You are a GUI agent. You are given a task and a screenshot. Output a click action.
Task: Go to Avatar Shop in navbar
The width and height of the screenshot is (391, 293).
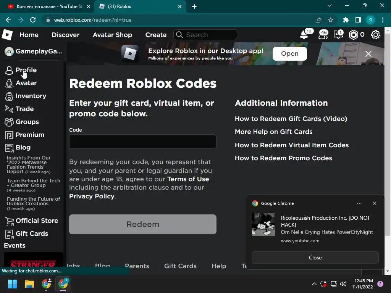point(113,35)
